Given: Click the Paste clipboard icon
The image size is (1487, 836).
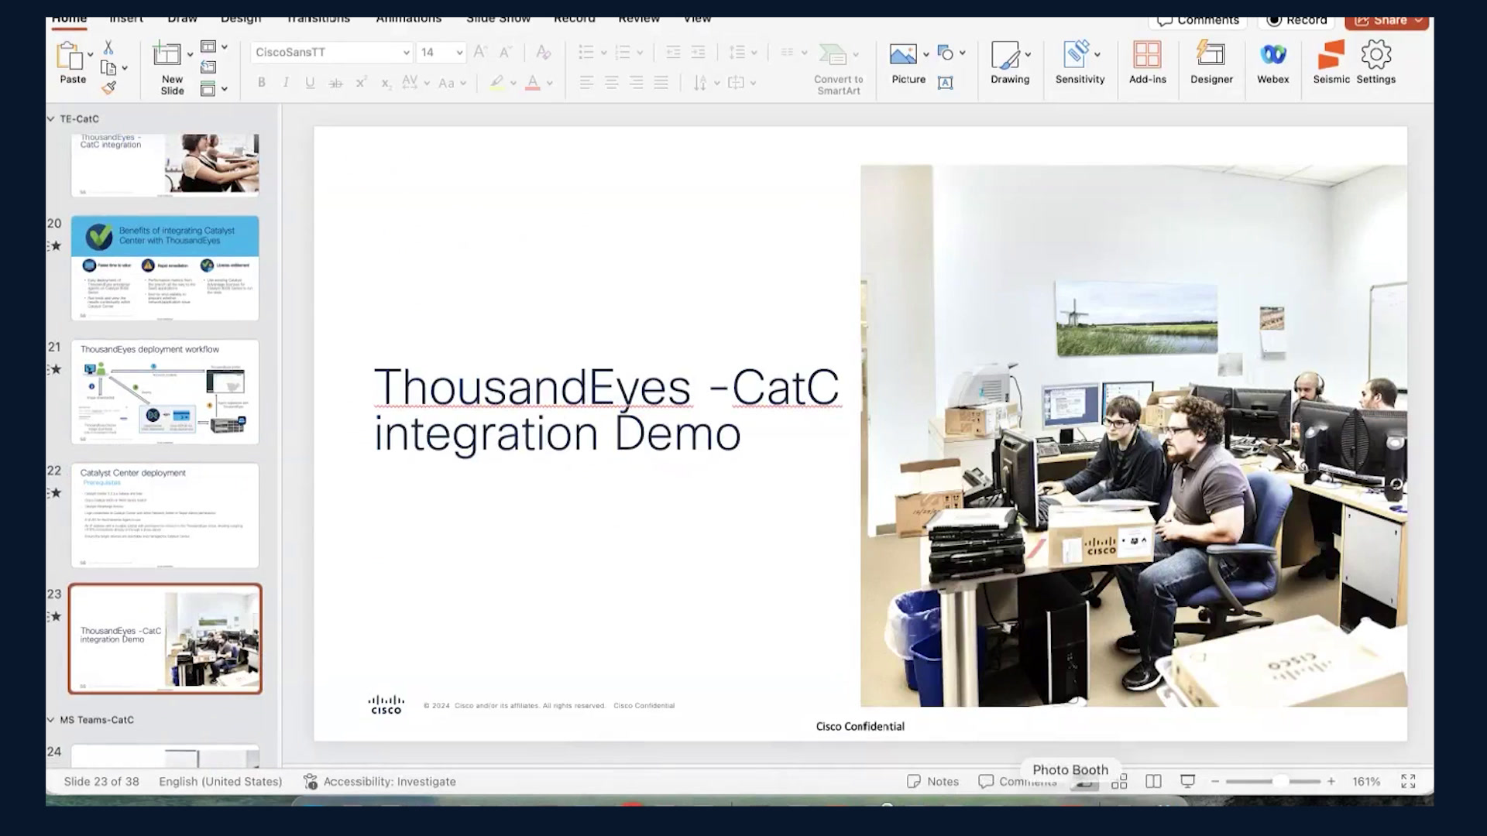Looking at the screenshot, I should coord(70,56).
